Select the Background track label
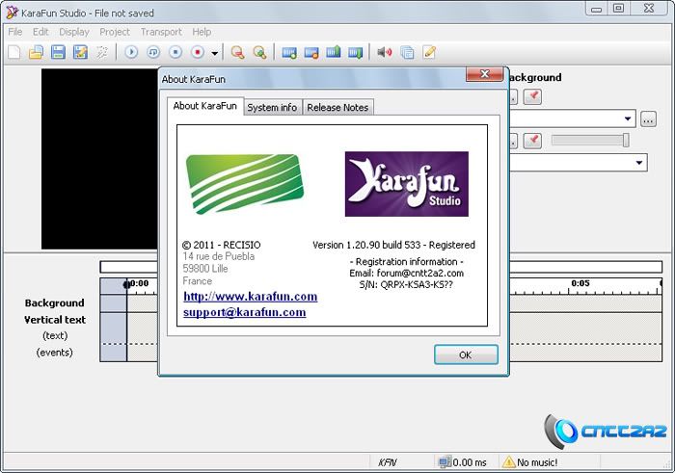 [x=54, y=303]
